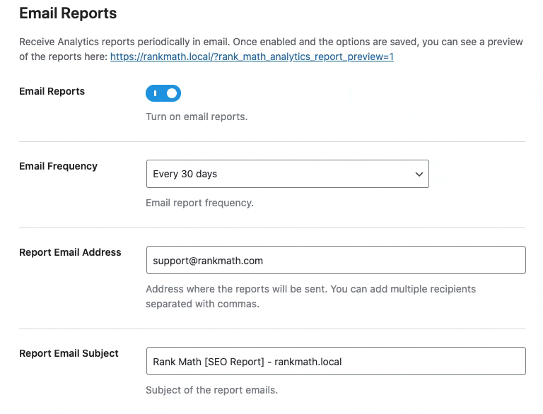The image size is (543, 414).
Task: Click the 'Turn on email reports.' description
Action: pos(197,117)
